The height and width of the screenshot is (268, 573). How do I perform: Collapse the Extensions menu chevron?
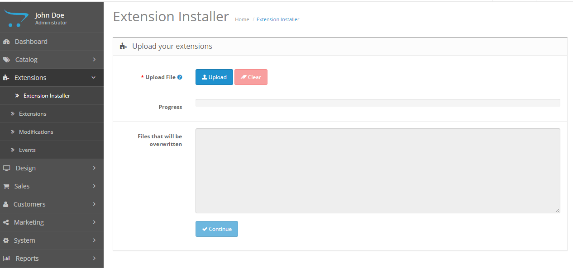(94, 78)
